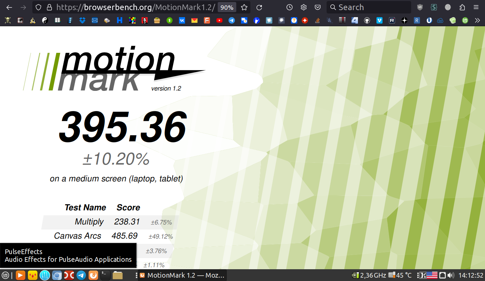
Task: Open the blue H bookmark
Action: click(x=119, y=21)
